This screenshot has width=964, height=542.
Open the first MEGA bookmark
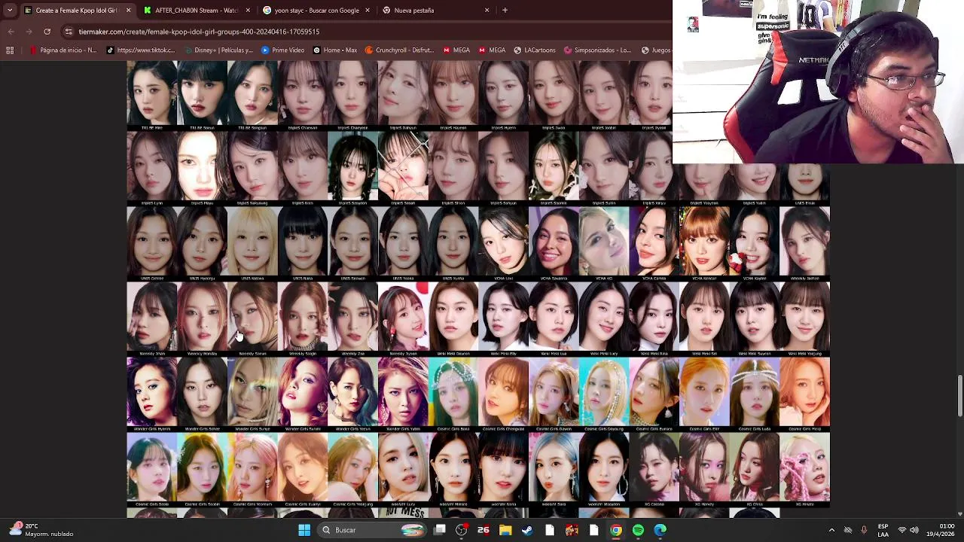coord(456,50)
